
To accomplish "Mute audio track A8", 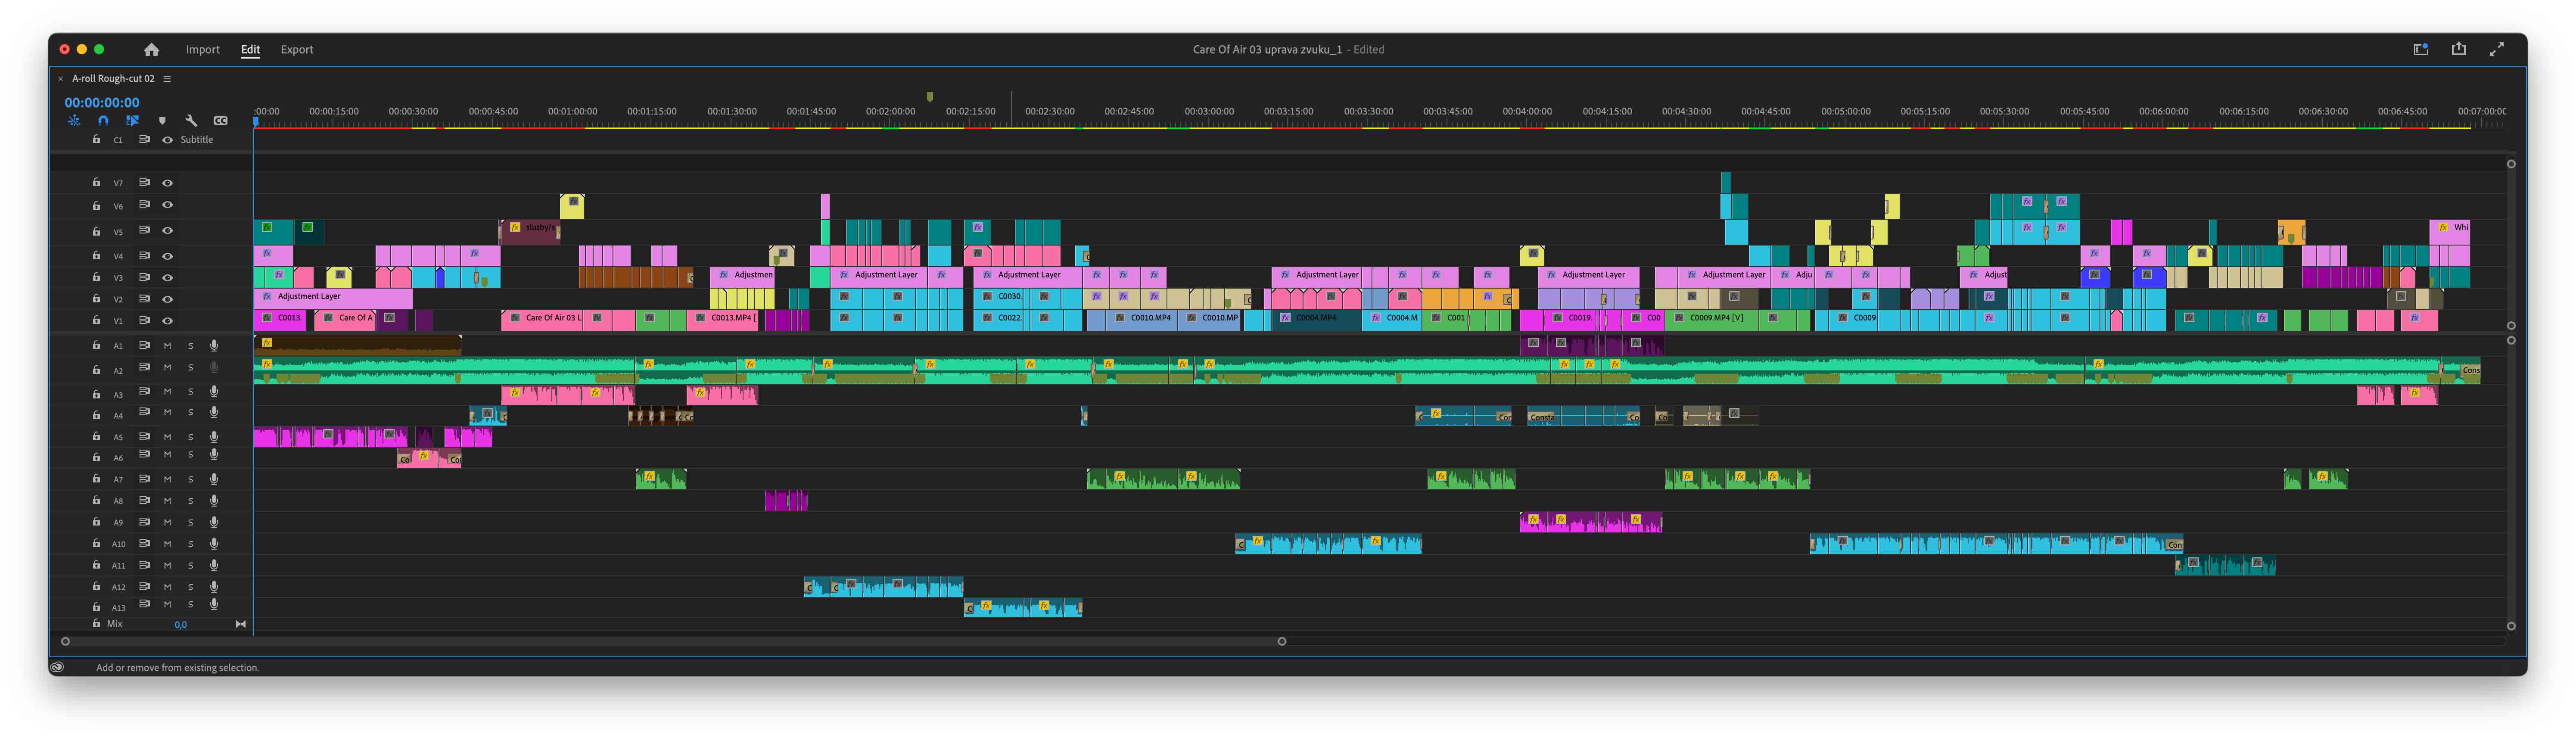I will pyautogui.click(x=167, y=501).
